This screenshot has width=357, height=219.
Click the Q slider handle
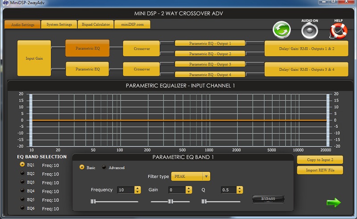(x=204, y=201)
